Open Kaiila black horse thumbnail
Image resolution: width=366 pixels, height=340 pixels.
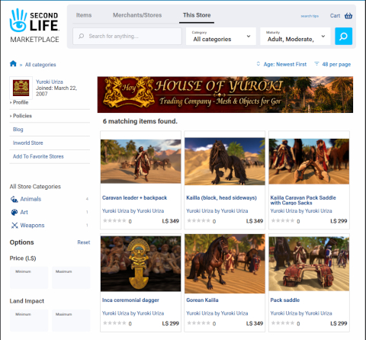tap(225, 162)
